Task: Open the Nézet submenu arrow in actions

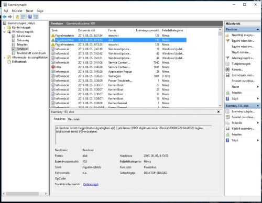Action: pyautogui.click(x=258, y=87)
